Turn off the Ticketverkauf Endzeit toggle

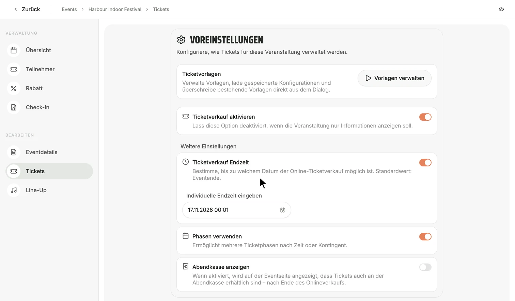click(425, 163)
